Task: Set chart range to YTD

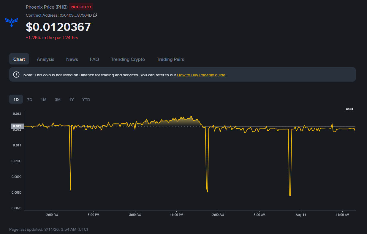Action: (x=86, y=99)
